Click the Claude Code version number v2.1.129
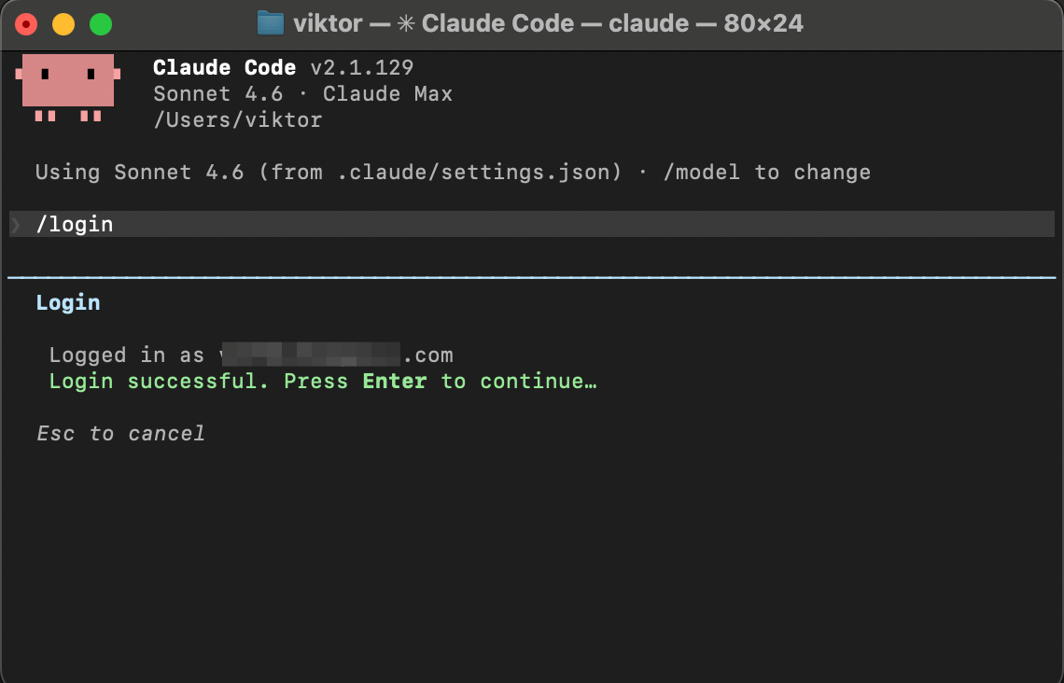This screenshot has height=683, width=1064. (x=362, y=68)
